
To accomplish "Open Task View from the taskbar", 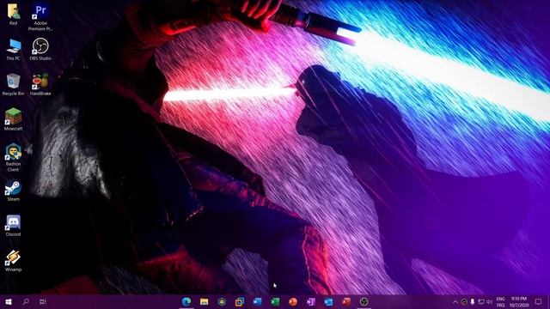I will point(43,301).
